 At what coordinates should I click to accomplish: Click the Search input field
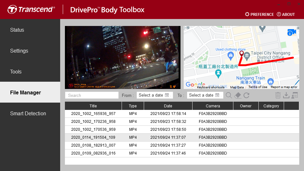pyautogui.click(x=92, y=95)
